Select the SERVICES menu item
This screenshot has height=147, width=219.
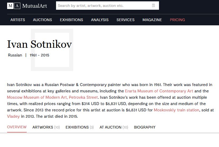[x=125, y=20]
